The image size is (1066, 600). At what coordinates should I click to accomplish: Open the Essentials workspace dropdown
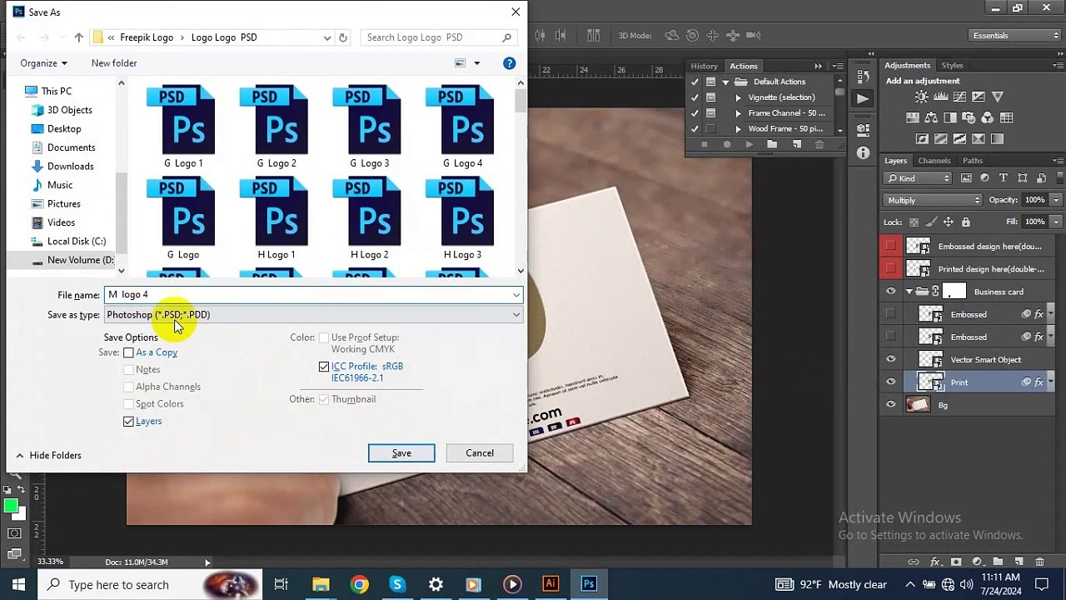(x=1015, y=35)
